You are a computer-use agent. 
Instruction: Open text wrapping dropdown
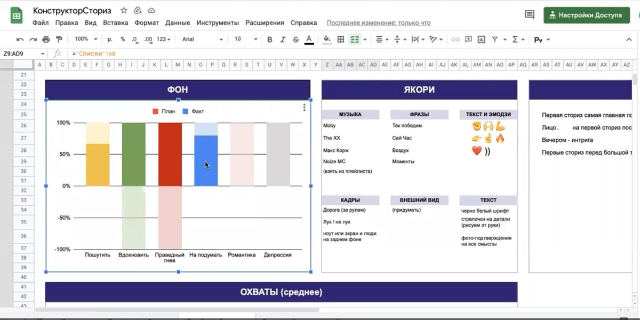coord(417,39)
